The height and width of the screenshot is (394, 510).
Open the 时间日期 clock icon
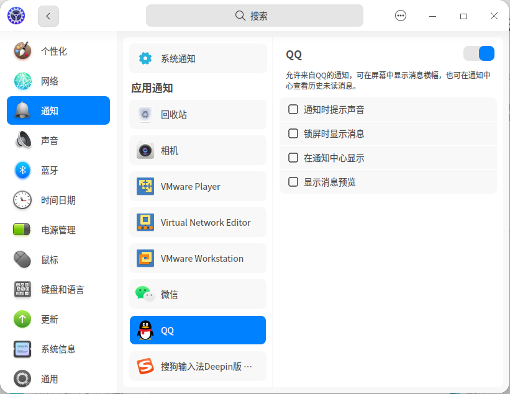point(22,200)
